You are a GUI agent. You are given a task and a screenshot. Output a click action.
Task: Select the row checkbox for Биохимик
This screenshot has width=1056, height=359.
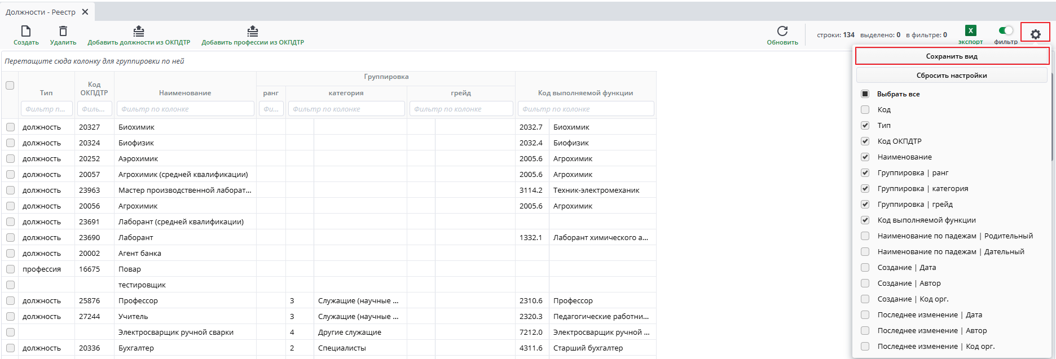[x=10, y=127]
